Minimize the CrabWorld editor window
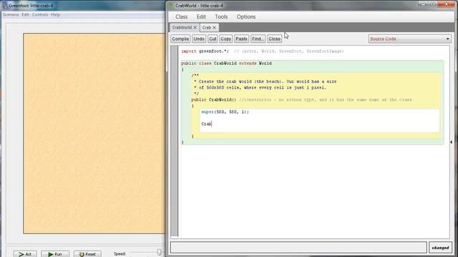Image resolution: width=458 pixels, height=257 pixels. coord(423,4)
